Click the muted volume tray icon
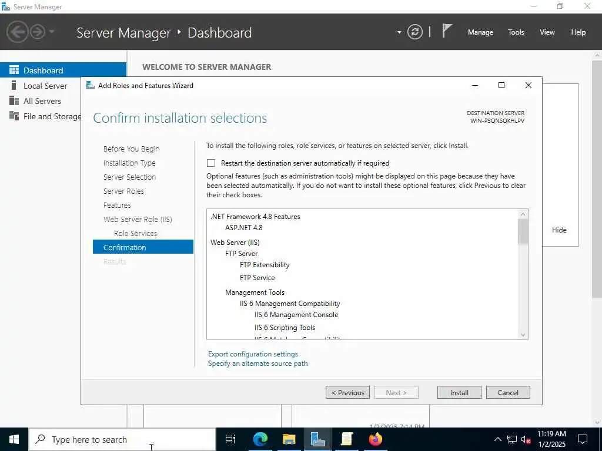 pos(526,439)
